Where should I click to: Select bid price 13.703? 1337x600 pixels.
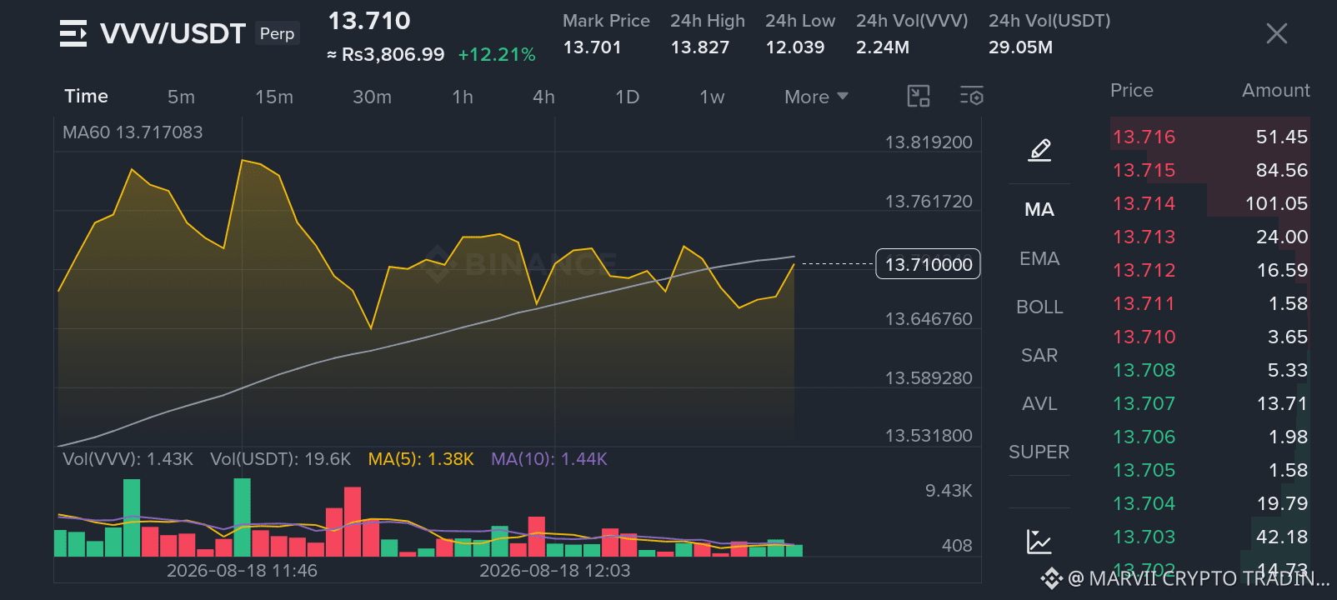(1144, 537)
